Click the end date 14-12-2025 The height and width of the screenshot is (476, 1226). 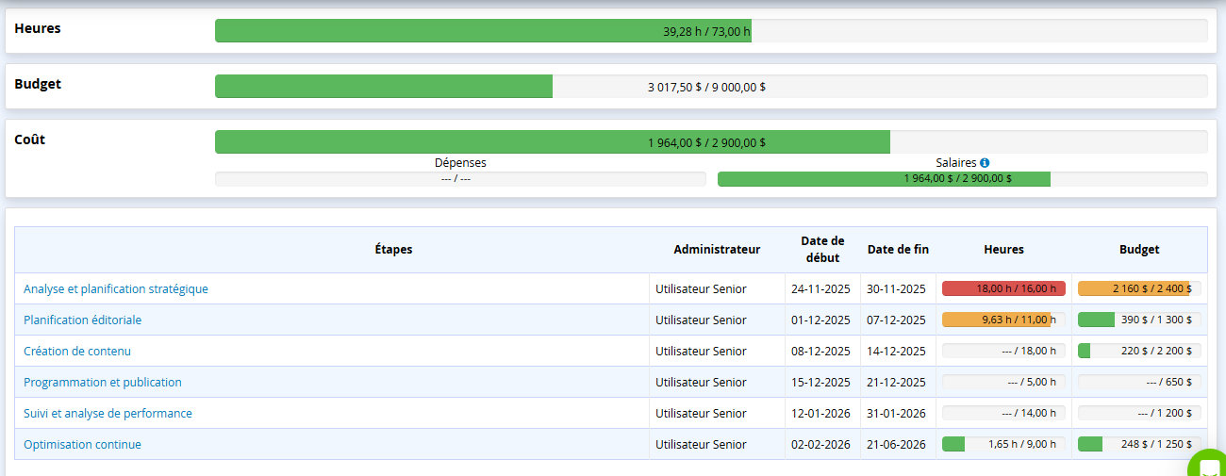(x=896, y=352)
